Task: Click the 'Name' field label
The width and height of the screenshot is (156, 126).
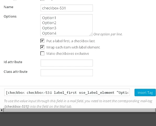Action: point(8,7)
